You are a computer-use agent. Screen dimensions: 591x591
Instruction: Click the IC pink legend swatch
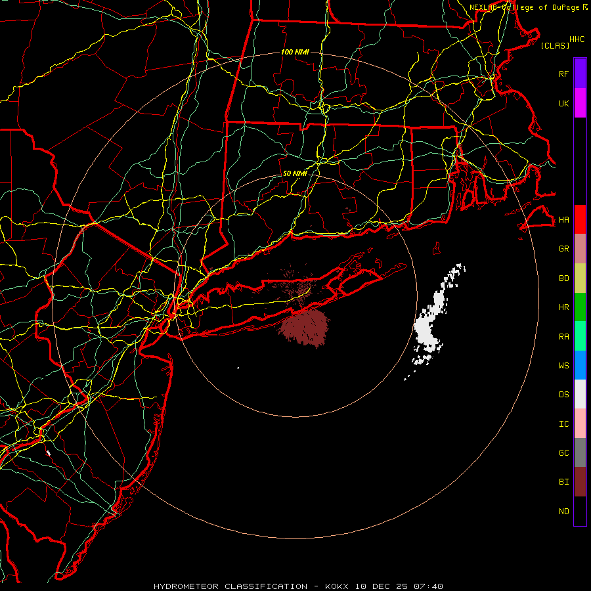[580, 424]
